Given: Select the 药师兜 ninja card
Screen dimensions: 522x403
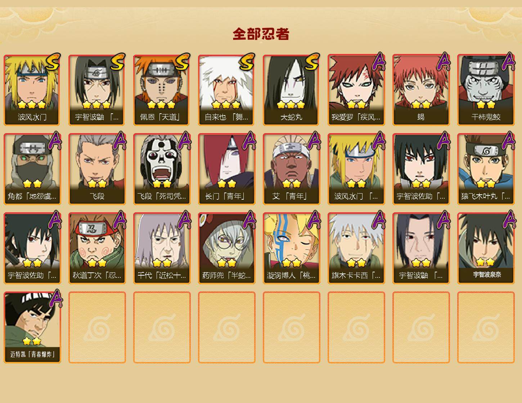Looking at the screenshot, I should click(226, 248).
